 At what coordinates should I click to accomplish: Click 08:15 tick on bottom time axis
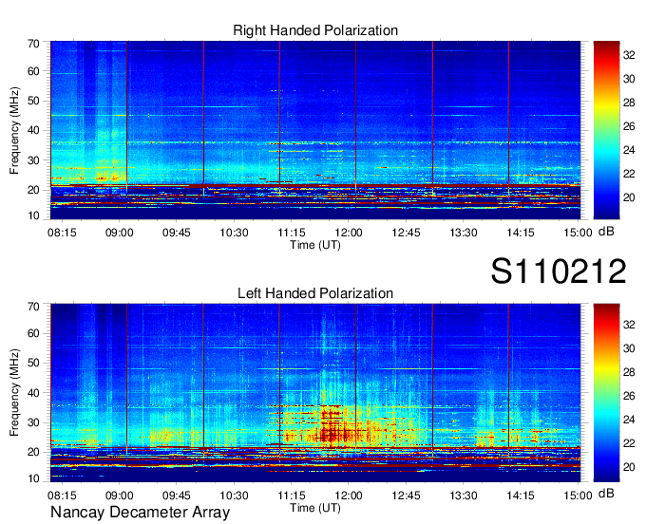tap(62, 496)
